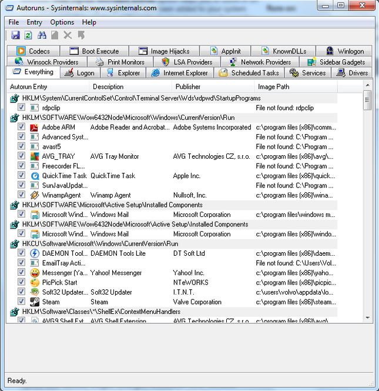This screenshot has height=391, width=379.
Task: Click the Adobe ARM entry icon
Action: (x=35, y=128)
